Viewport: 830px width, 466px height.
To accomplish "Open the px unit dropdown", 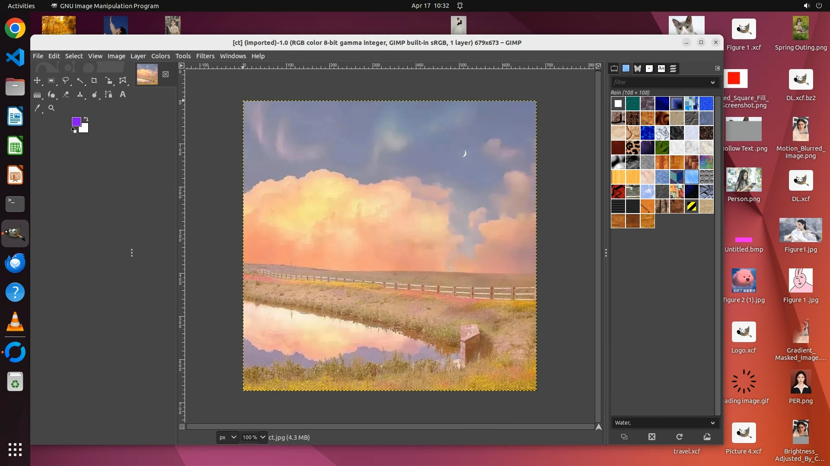I will [227, 437].
